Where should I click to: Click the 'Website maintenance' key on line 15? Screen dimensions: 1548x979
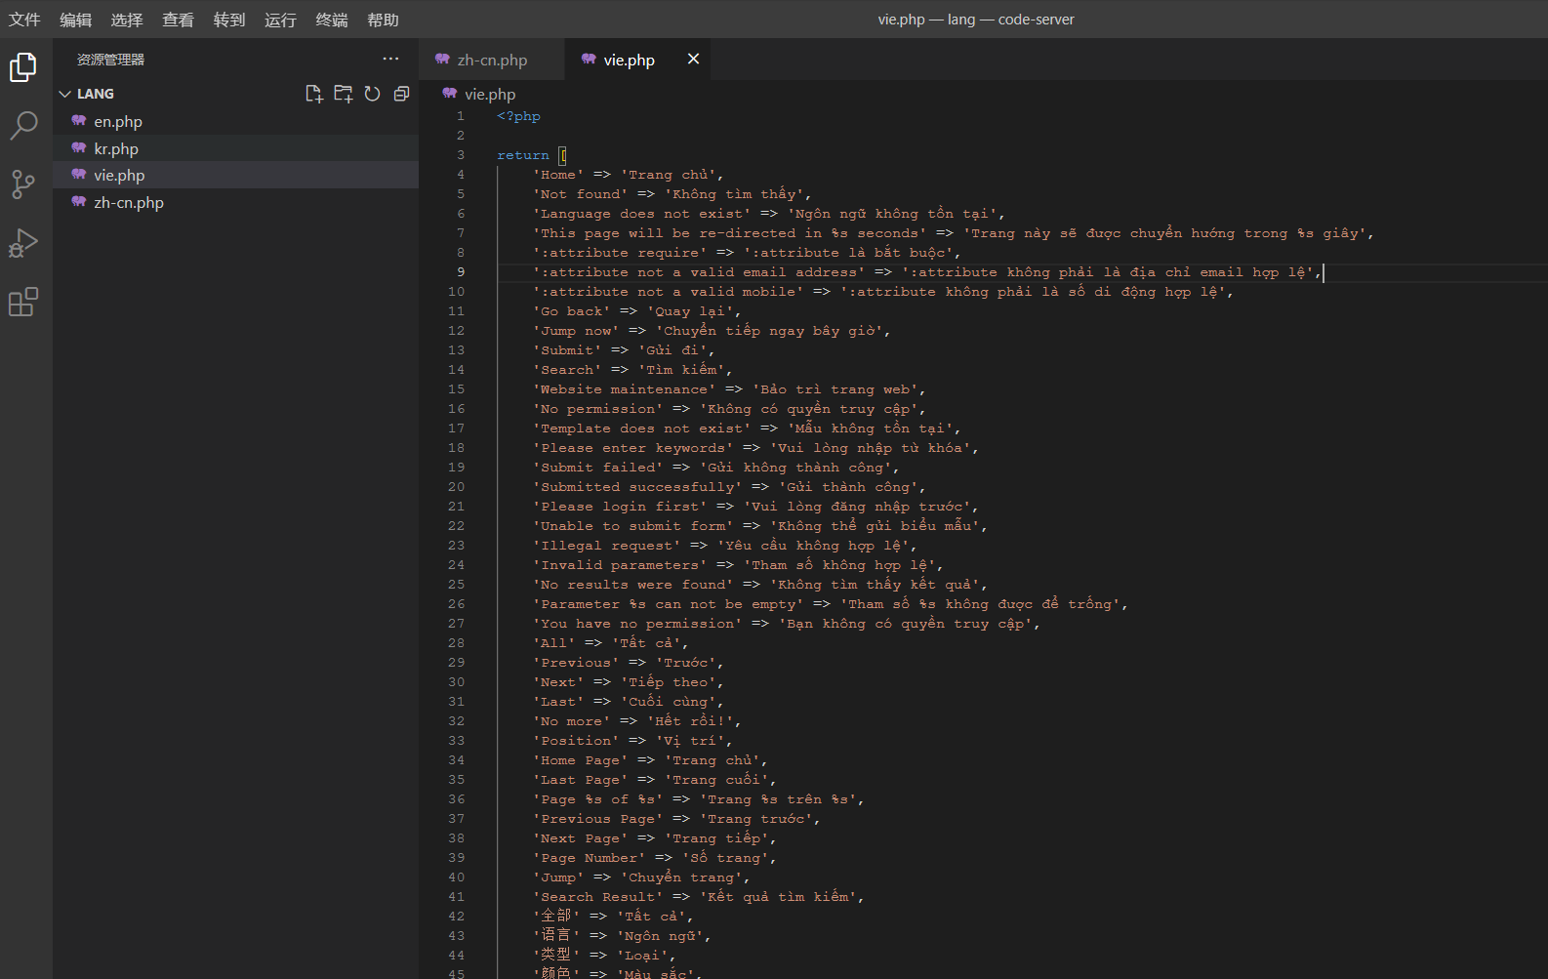(x=624, y=389)
